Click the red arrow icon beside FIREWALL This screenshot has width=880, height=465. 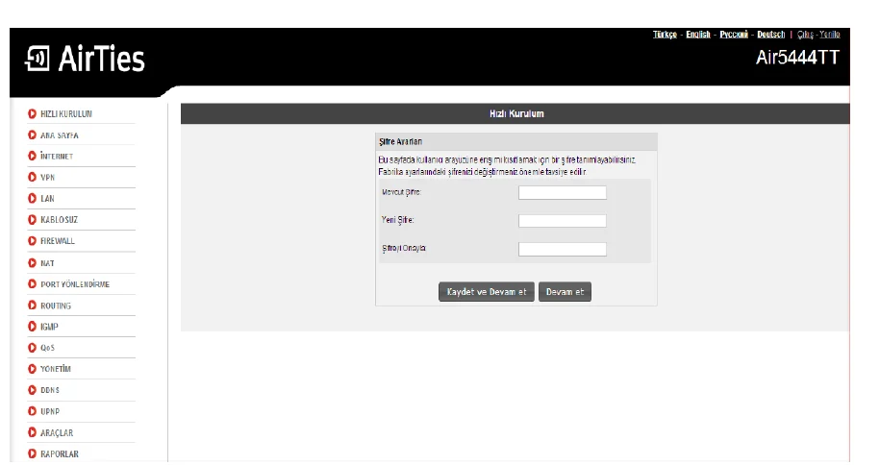point(32,241)
